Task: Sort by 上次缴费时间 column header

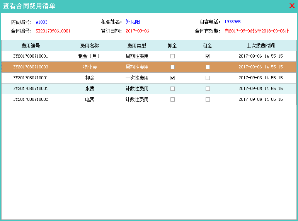Action: point(261,46)
